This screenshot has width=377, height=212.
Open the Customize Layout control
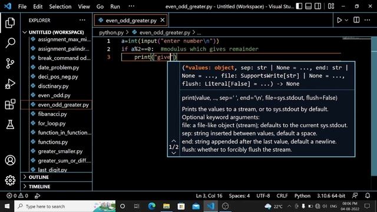(x=331, y=6)
